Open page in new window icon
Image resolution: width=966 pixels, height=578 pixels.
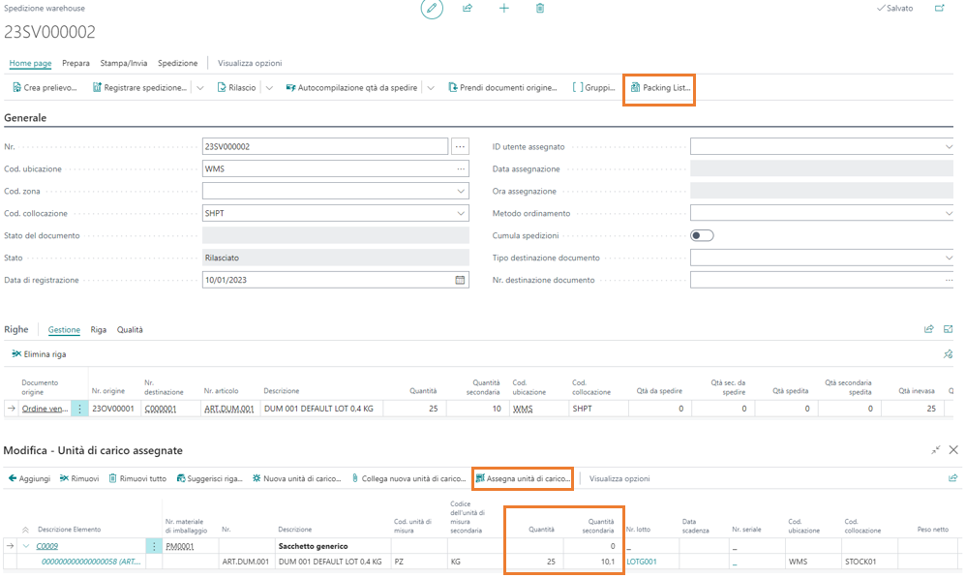tap(939, 9)
